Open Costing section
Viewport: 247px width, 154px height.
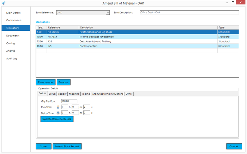point(11,43)
